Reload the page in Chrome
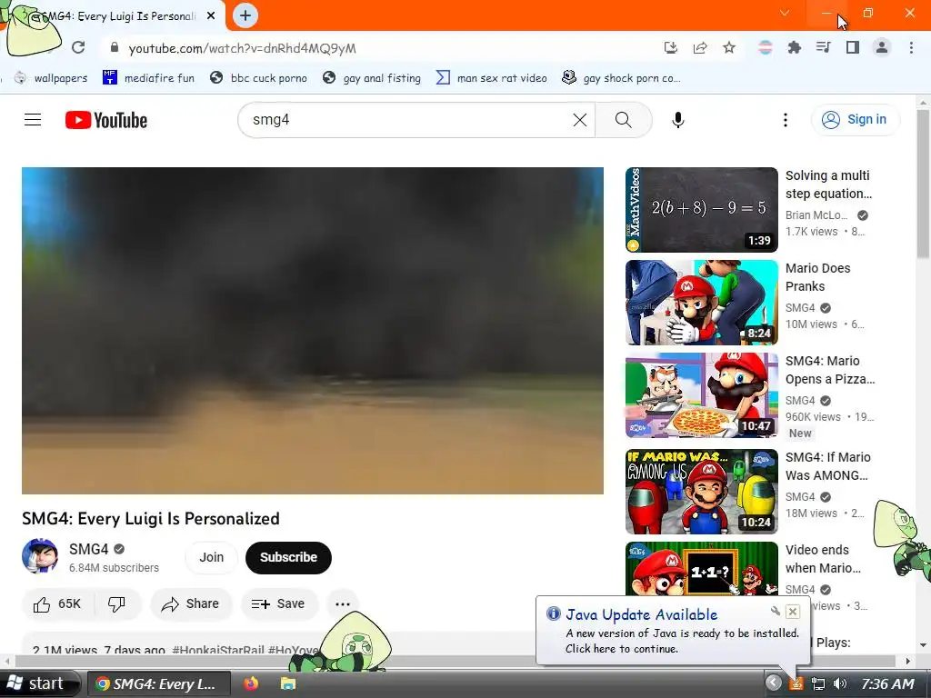 (x=78, y=47)
